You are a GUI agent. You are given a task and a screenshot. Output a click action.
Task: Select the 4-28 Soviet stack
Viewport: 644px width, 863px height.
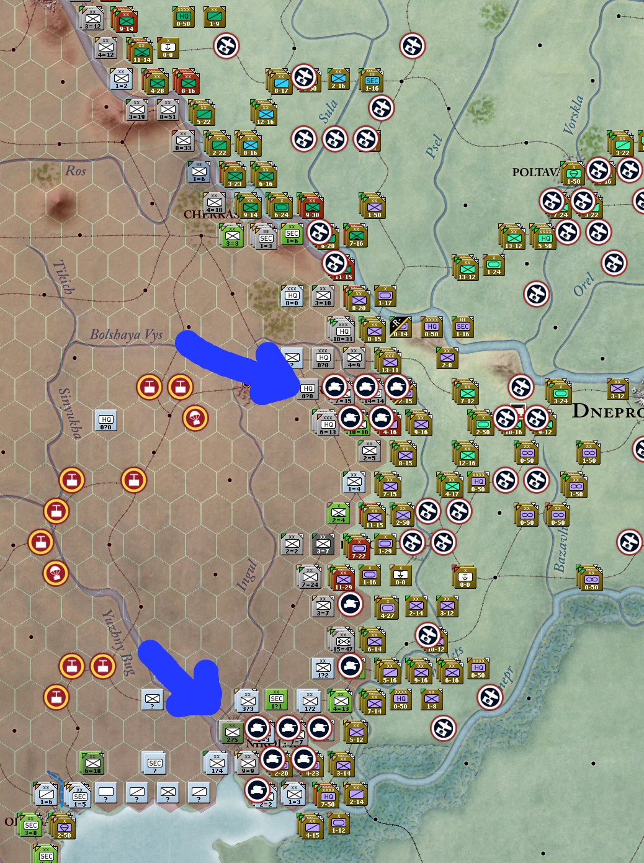coord(156,83)
